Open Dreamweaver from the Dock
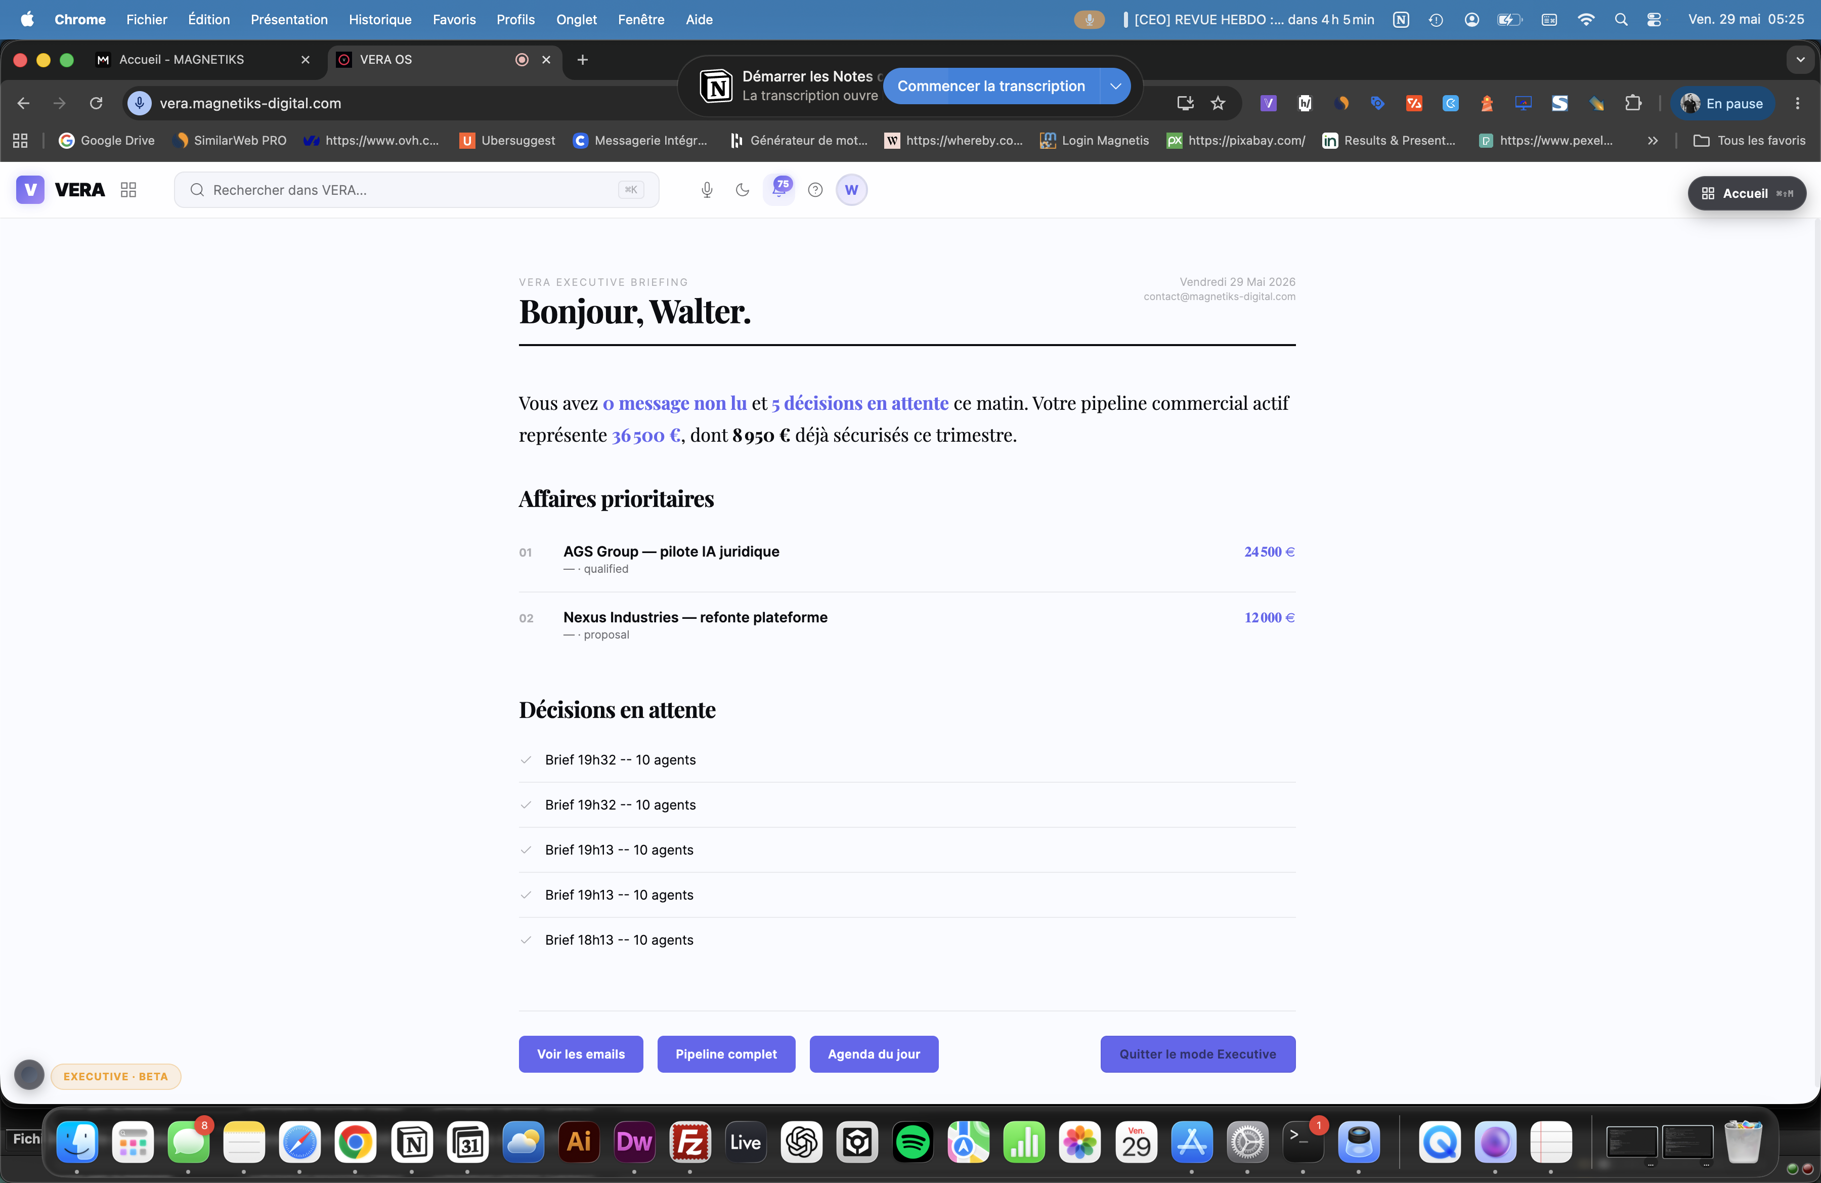The image size is (1821, 1183). [x=634, y=1143]
